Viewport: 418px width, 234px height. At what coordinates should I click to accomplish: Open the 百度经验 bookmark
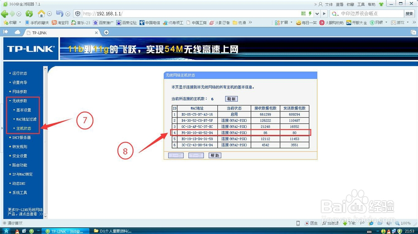tap(127, 23)
